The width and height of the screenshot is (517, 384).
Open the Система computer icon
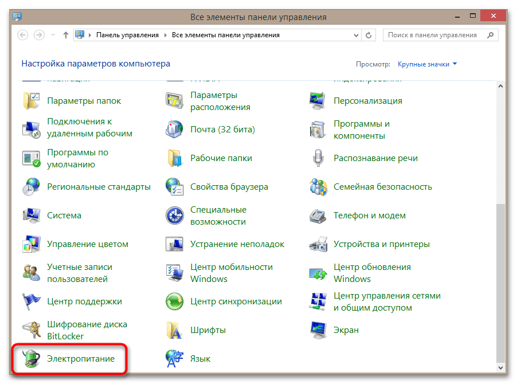pos(32,215)
